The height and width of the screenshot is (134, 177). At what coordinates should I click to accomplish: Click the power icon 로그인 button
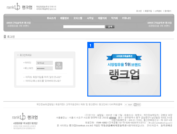coord(59,66)
